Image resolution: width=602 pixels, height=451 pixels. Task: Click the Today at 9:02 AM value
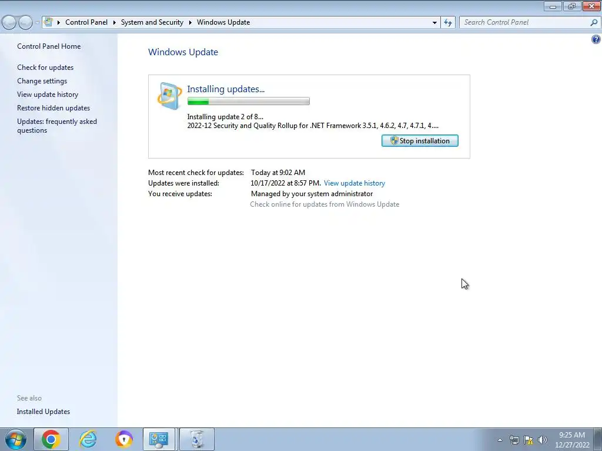pyautogui.click(x=278, y=173)
